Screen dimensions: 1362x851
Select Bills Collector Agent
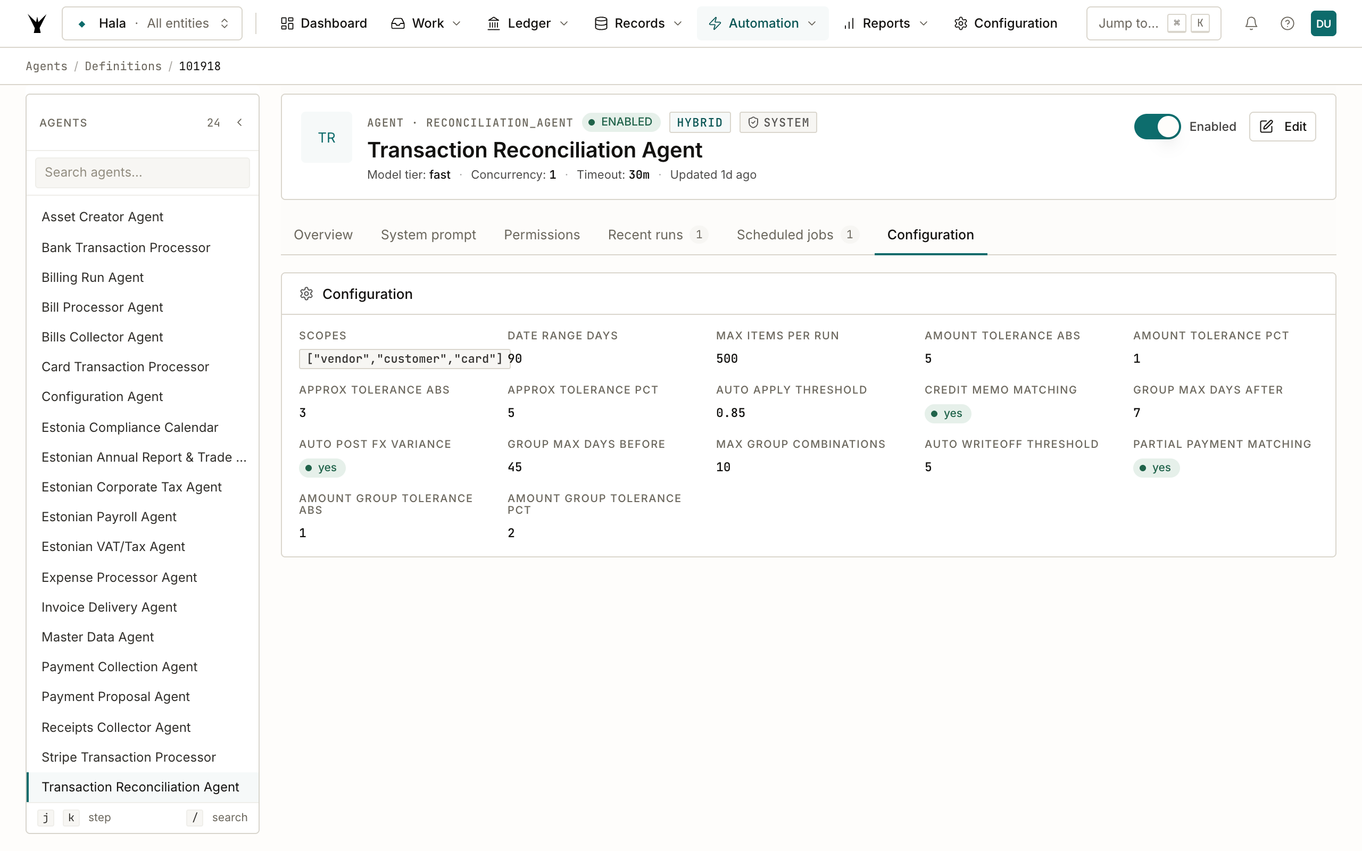pos(143,337)
